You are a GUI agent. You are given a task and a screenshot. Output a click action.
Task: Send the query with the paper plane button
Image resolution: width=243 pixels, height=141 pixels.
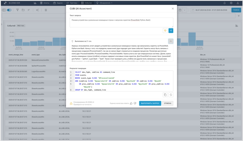pyautogui.click(x=171, y=31)
